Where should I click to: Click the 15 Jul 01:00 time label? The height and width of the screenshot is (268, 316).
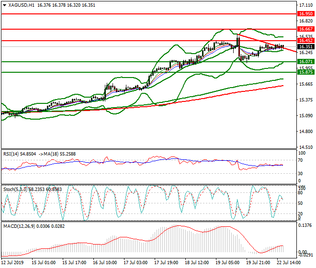pos(44,263)
